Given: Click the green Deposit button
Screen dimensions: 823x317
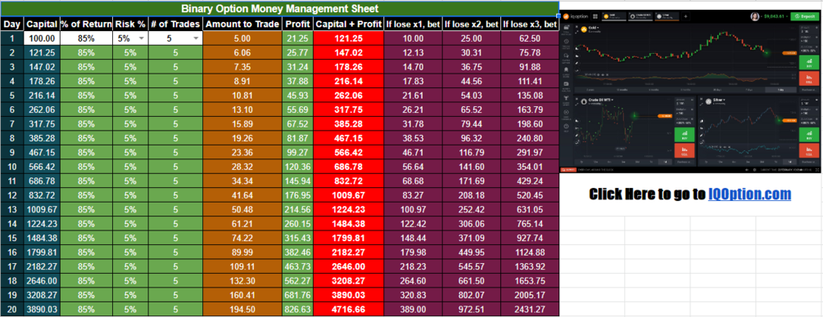Looking at the screenshot, I should tap(805, 16).
